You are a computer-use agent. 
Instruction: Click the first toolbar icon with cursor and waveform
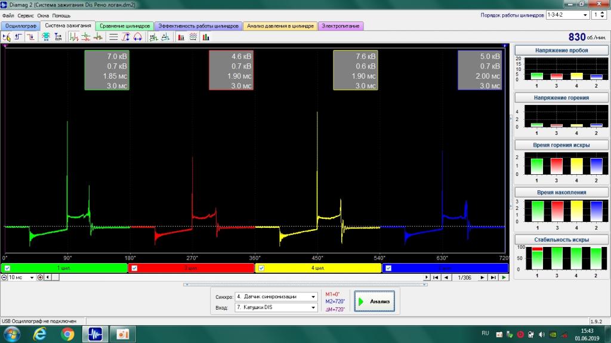(x=7, y=37)
